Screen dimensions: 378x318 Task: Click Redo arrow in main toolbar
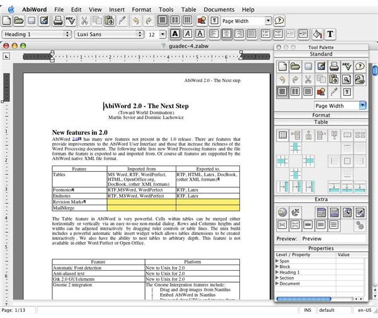click(x=149, y=21)
